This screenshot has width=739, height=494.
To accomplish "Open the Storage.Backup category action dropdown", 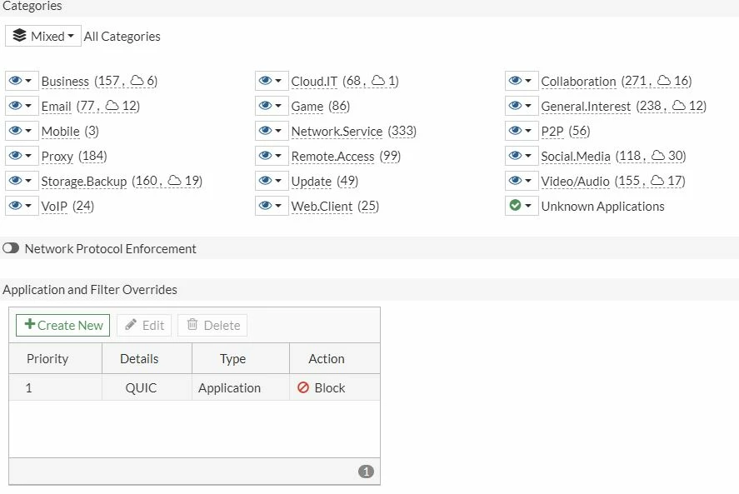I will 22,181.
